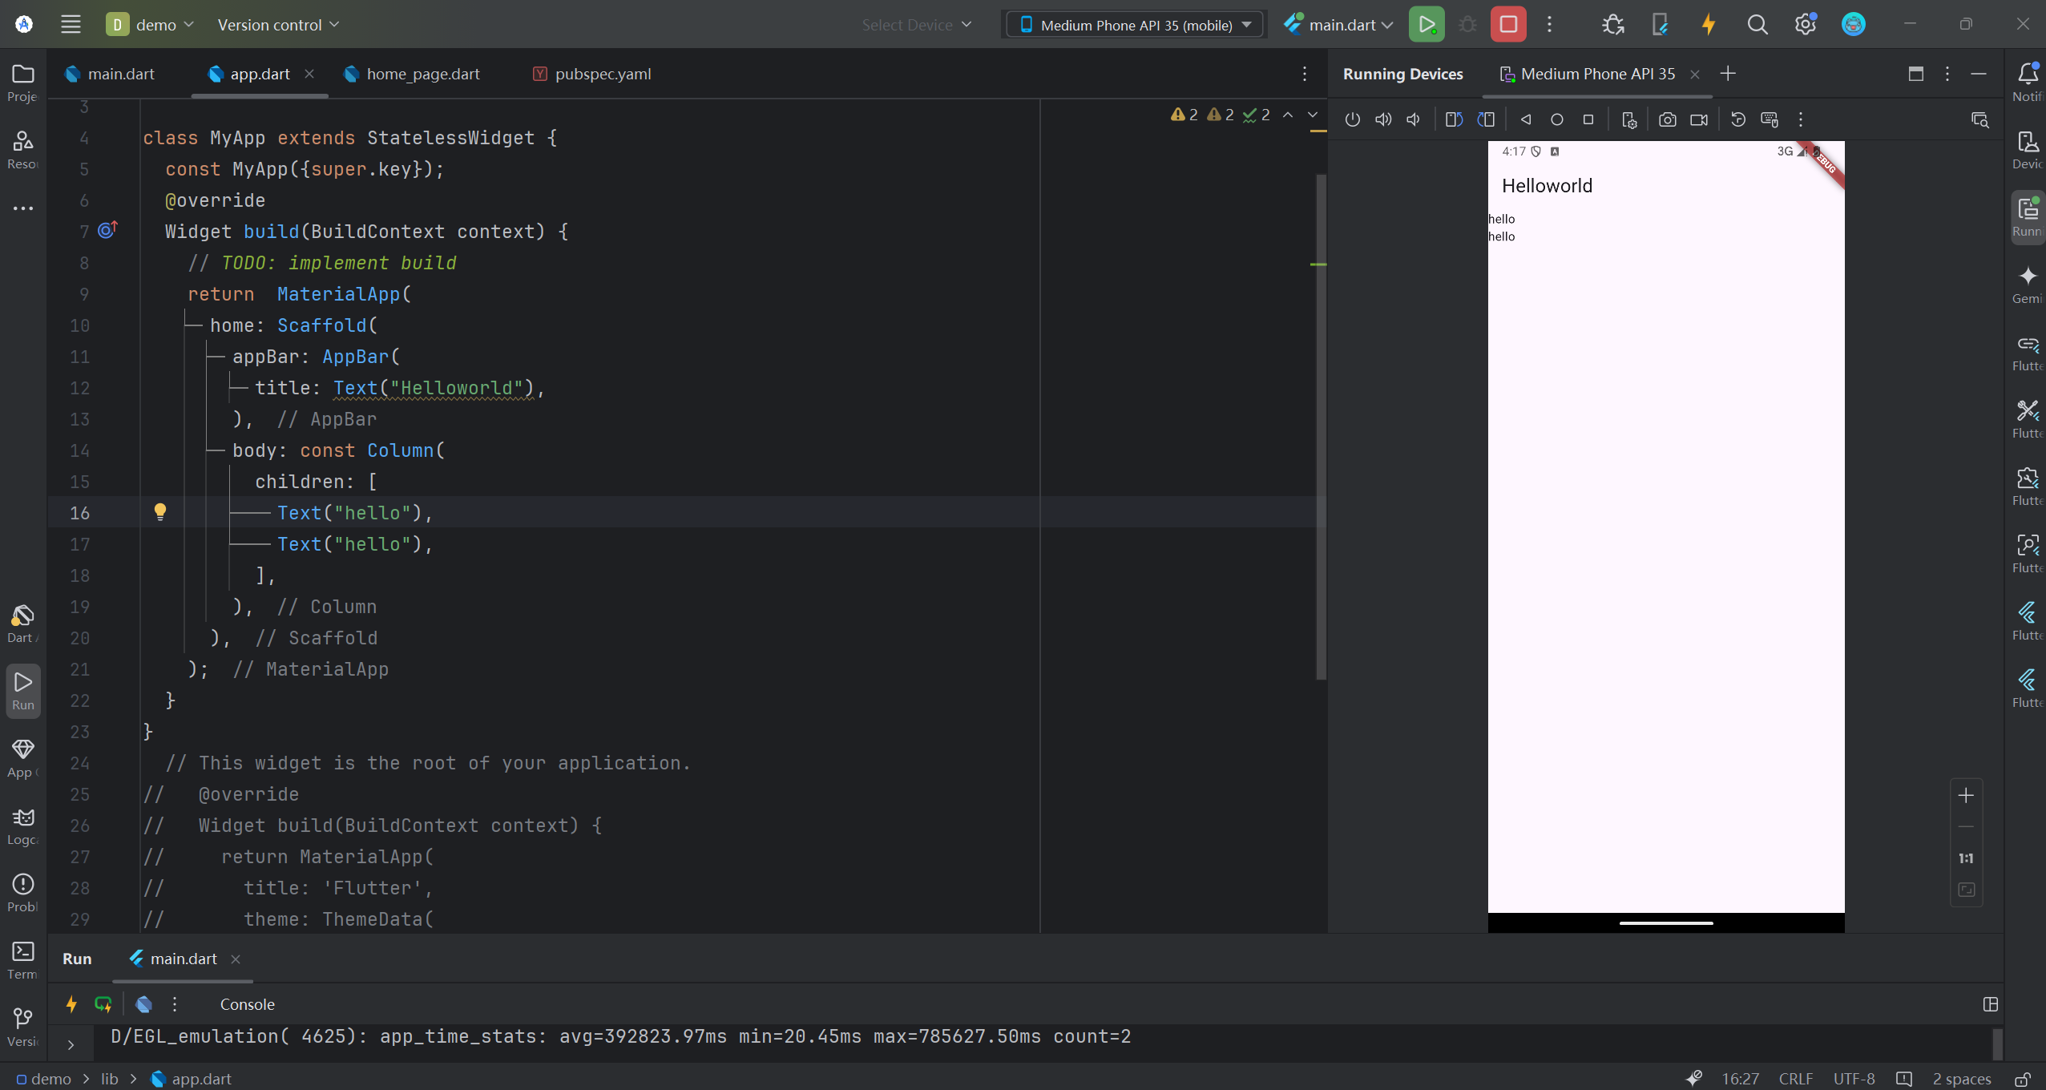Toggle the Run tool window button

[x=22, y=690]
